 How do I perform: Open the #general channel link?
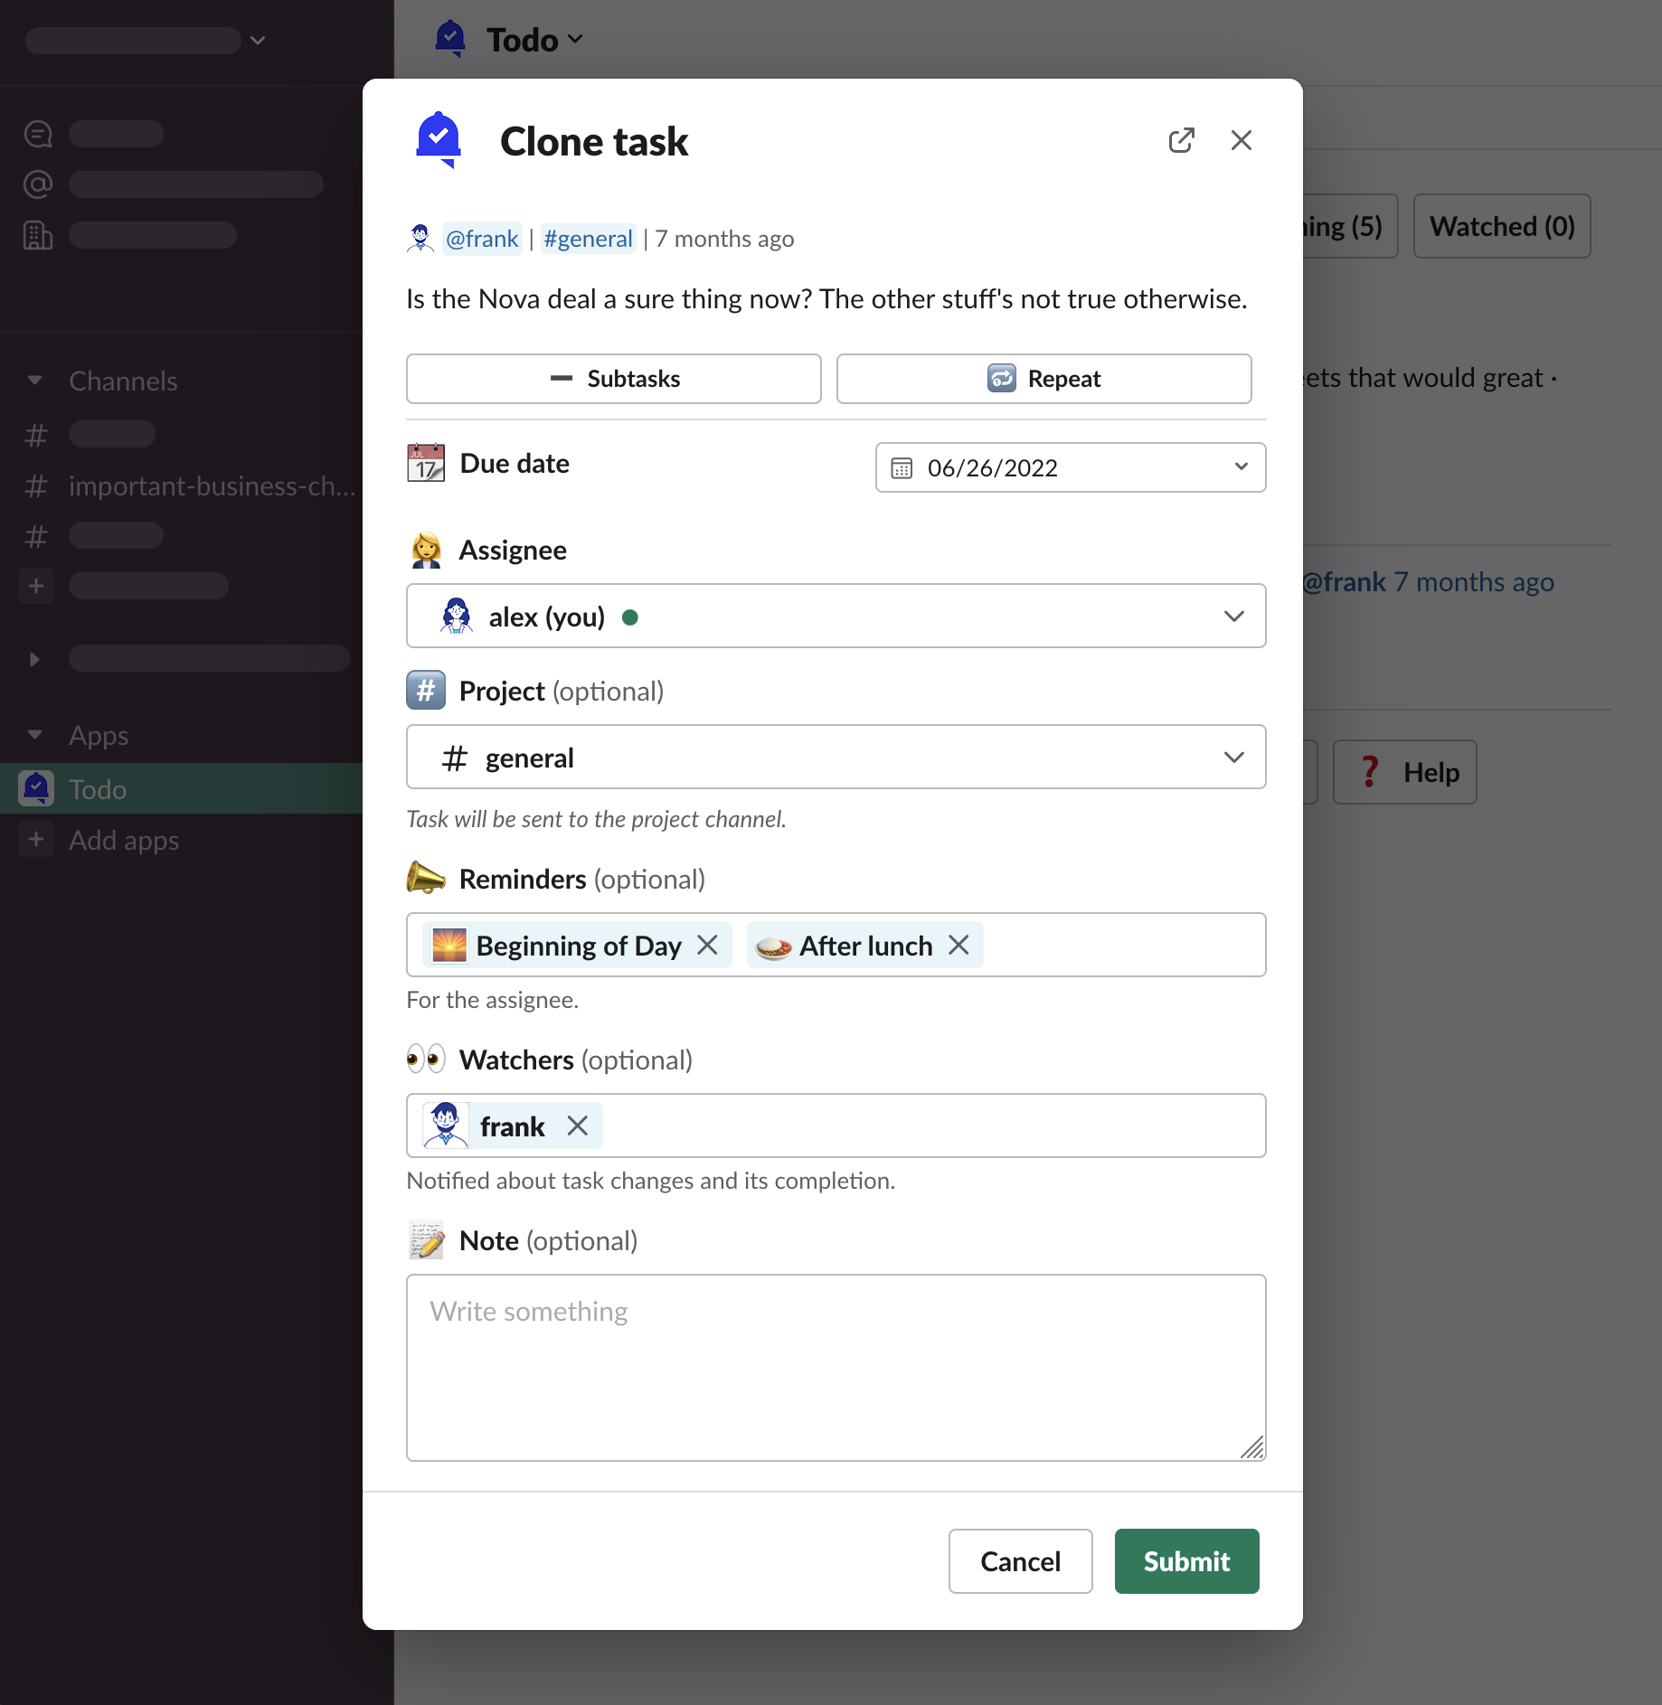point(588,239)
